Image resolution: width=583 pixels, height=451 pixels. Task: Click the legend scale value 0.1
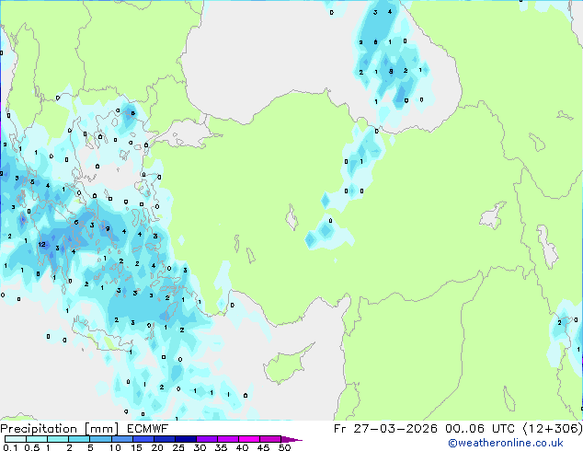tap(10, 447)
